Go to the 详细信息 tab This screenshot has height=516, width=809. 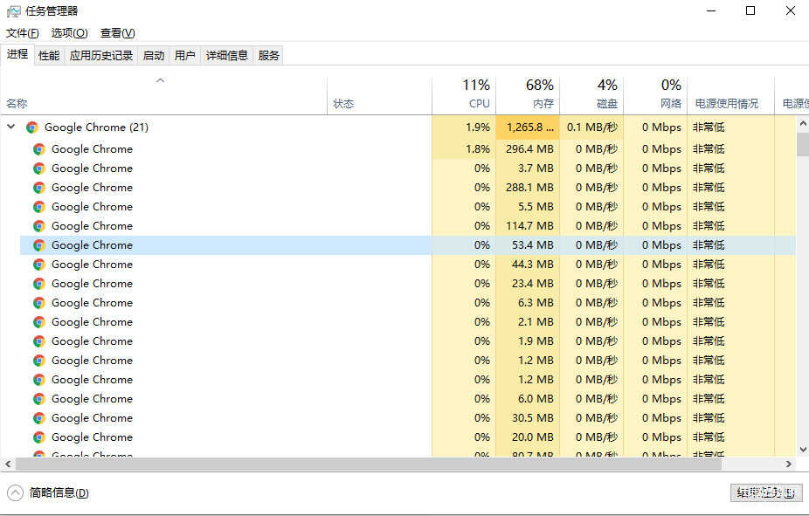click(x=226, y=56)
